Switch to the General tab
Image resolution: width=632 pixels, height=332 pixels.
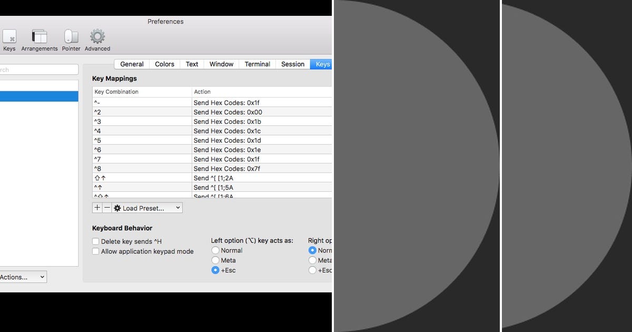point(132,64)
